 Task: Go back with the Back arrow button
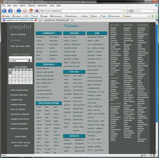point(4,11)
